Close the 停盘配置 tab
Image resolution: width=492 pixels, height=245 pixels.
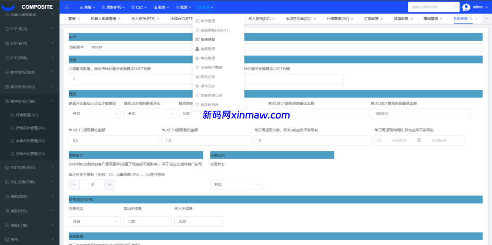coord(411,19)
